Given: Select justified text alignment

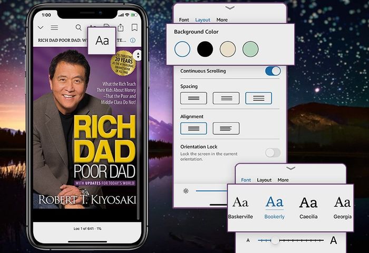Looking at the screenshot, I should (x=193, y=128).
